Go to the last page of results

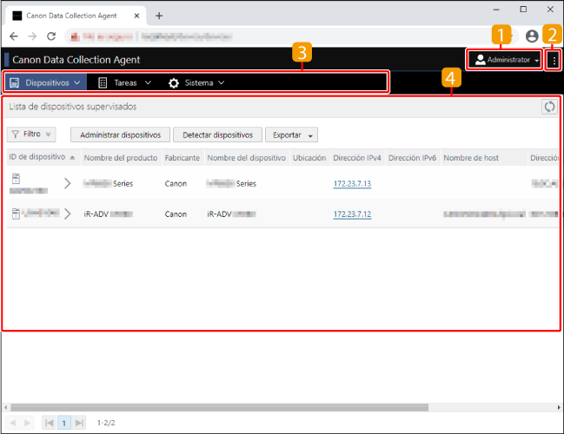tap(80, 423)
